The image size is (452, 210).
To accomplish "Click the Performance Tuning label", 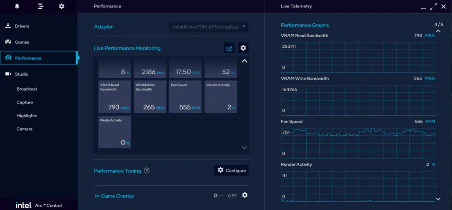I will 117,171.
